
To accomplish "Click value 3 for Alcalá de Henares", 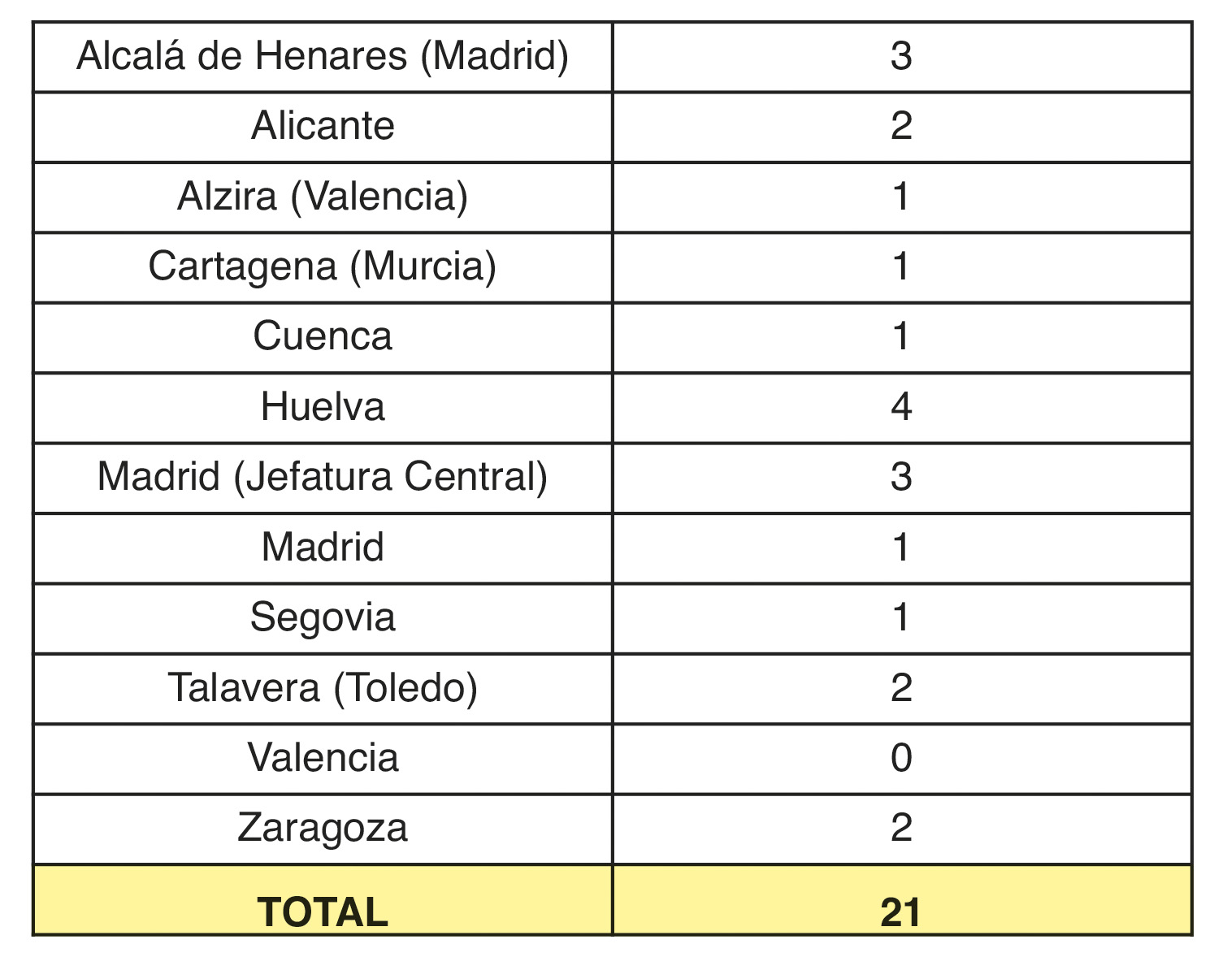I will (x=902, y=57).
